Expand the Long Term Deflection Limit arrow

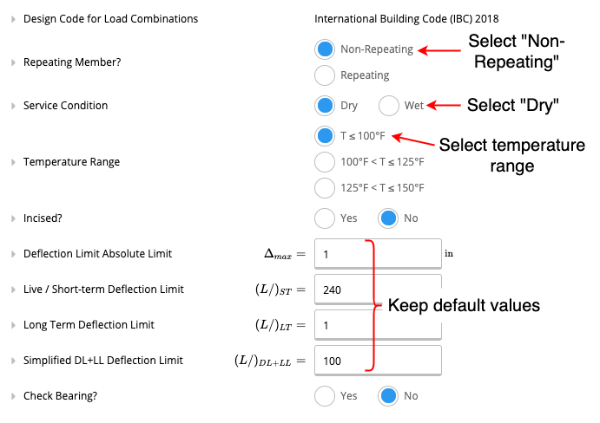13,325
